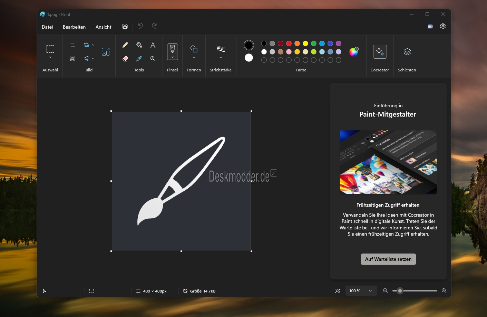Pick the orange color swatch

click(x=297, y=43)
